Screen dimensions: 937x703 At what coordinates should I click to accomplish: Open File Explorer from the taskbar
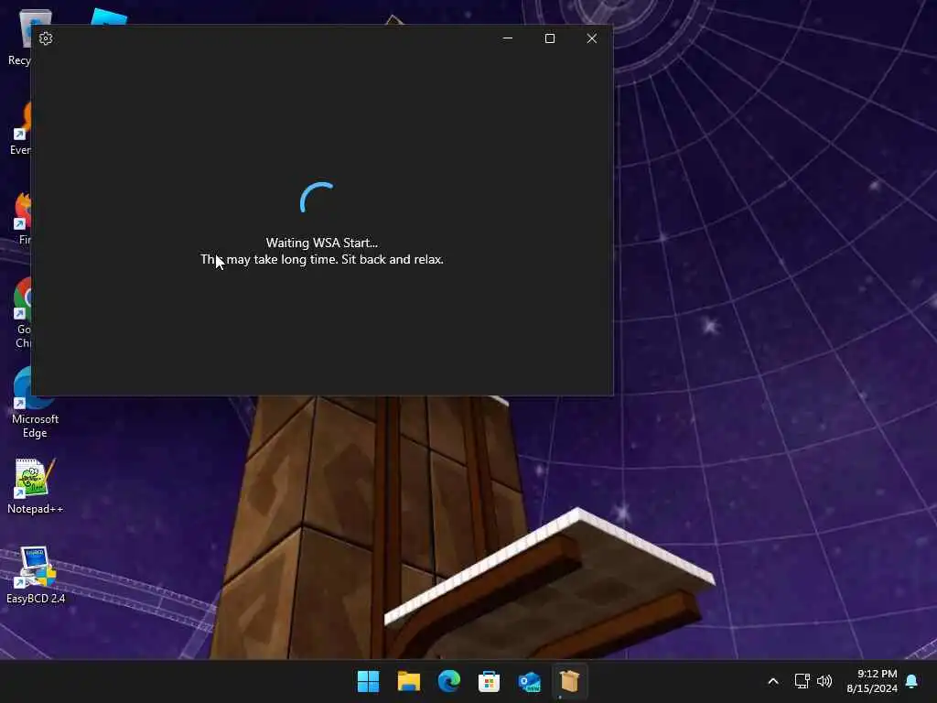409,681
